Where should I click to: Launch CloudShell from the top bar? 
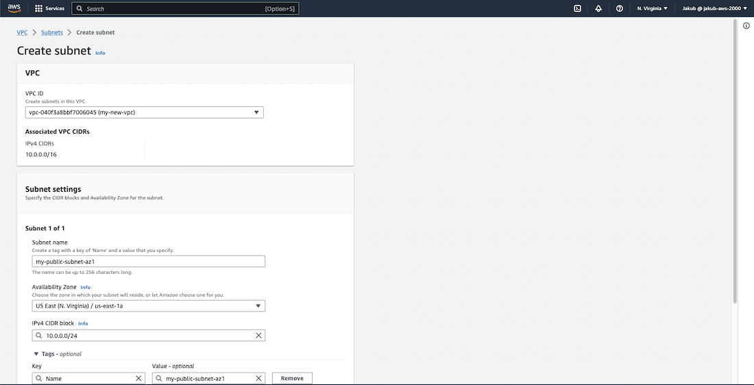tap(578, 9)
